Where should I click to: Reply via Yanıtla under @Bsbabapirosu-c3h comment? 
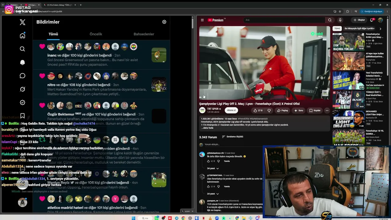(227, 161)
